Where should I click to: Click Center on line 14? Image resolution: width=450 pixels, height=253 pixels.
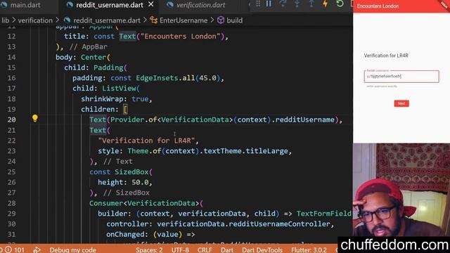94,57
